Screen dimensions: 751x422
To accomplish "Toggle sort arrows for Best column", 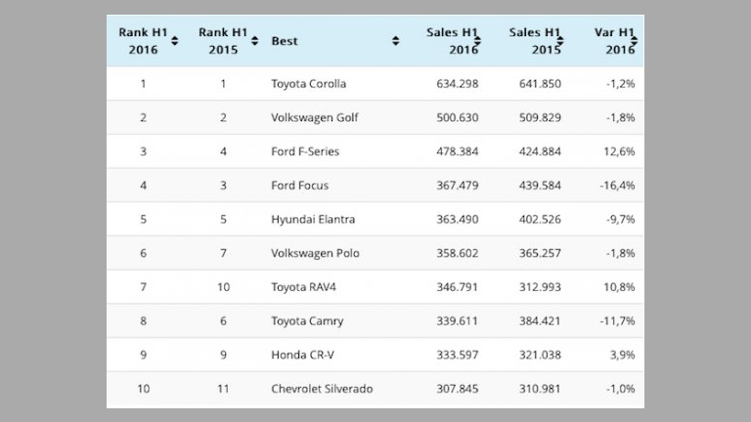I will pyautogui.click(x=395, y=41).
